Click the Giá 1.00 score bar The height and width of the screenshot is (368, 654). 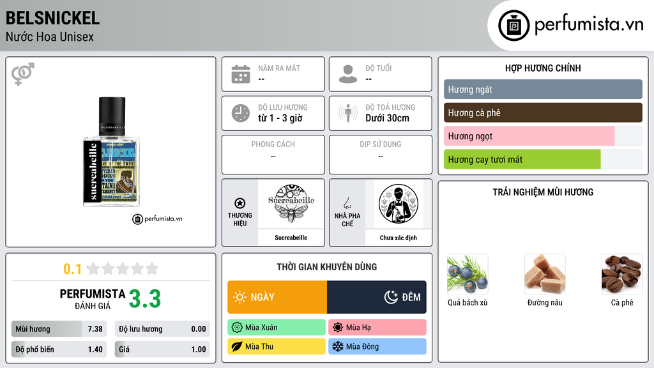(x=162, y=349)
